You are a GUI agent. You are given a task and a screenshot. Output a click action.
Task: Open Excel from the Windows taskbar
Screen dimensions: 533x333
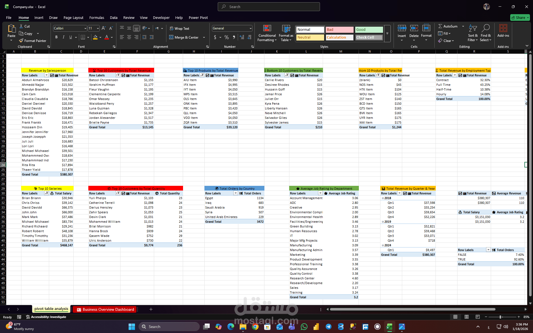coord(389,327)
